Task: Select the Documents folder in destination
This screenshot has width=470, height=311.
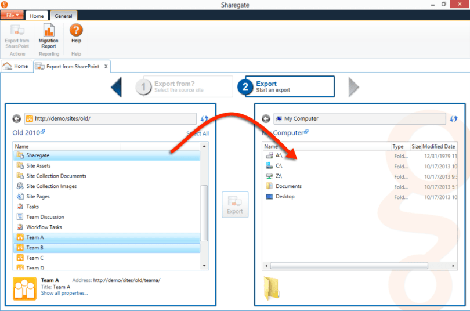Action: 288,186
